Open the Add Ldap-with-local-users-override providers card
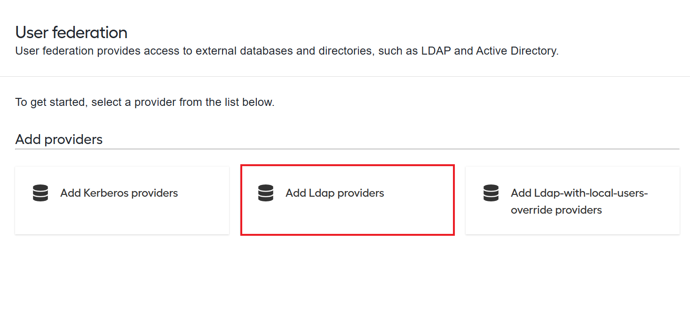This screenshot has width=690, height=336. [x=572, y=200]
